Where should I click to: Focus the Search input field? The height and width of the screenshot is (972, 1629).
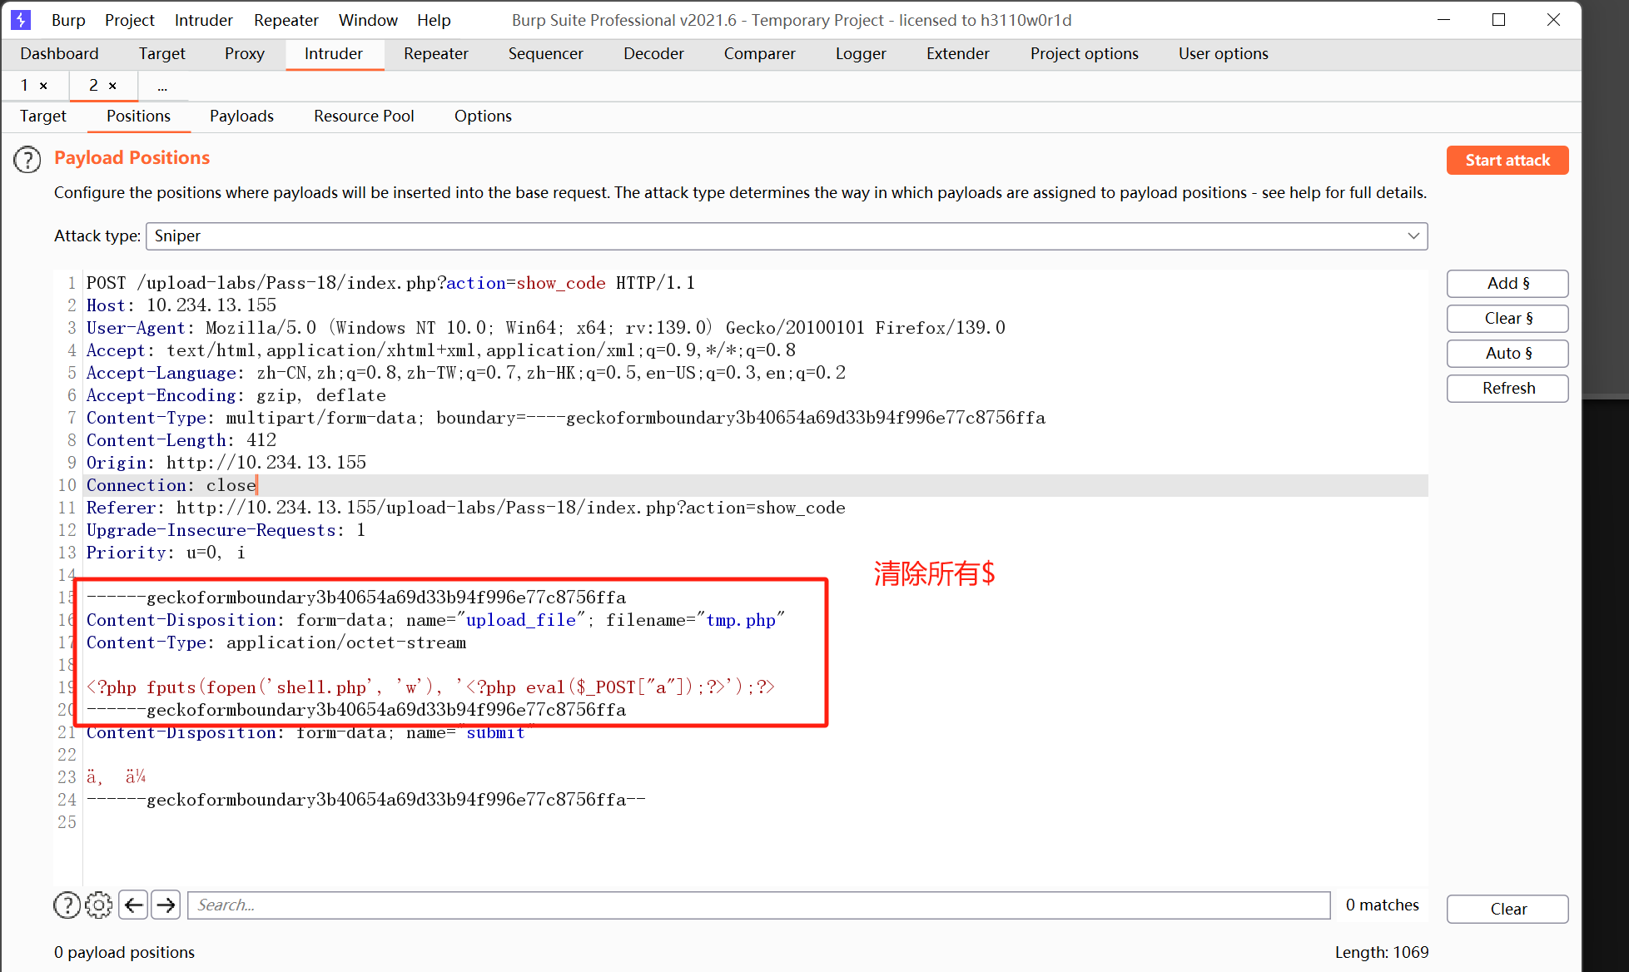(x=759, y=905)
